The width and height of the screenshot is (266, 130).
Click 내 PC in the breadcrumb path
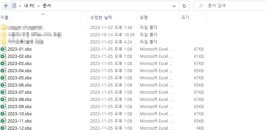[x=30, y=6]
